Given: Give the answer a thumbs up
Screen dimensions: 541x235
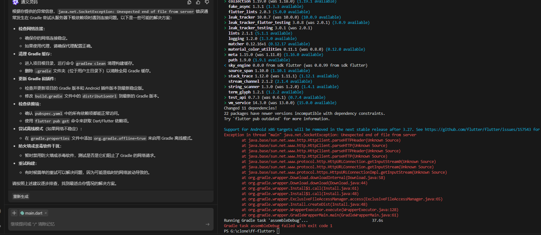Looking at the screenshot, I should pos(198,2).
